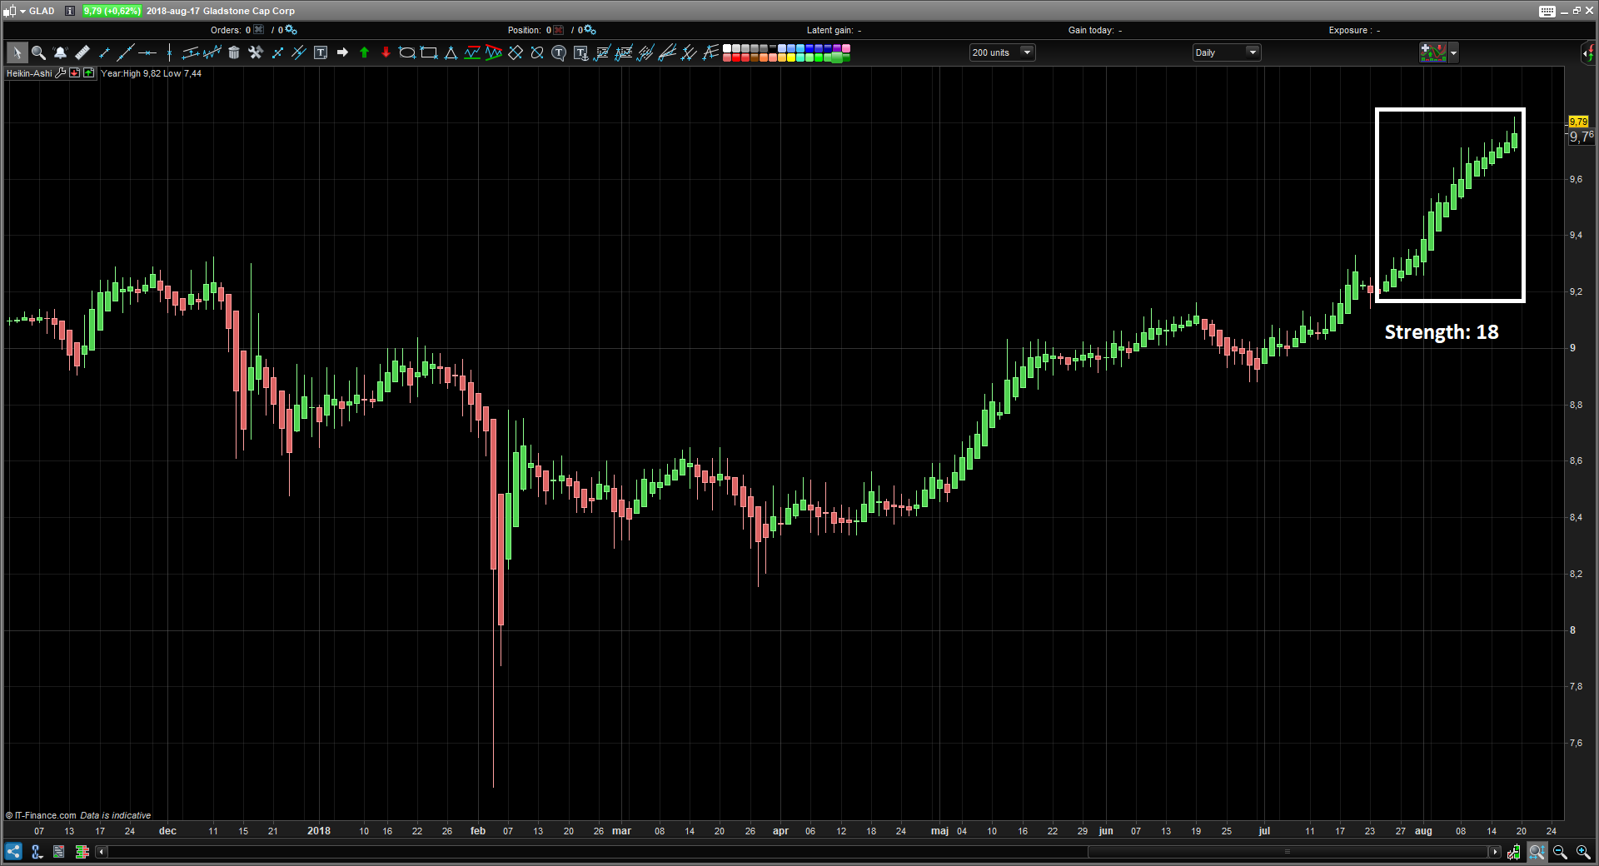This screenshot has height=866, width=1599.
Task: Select the green up arrow marker
Action: [364, 52]
